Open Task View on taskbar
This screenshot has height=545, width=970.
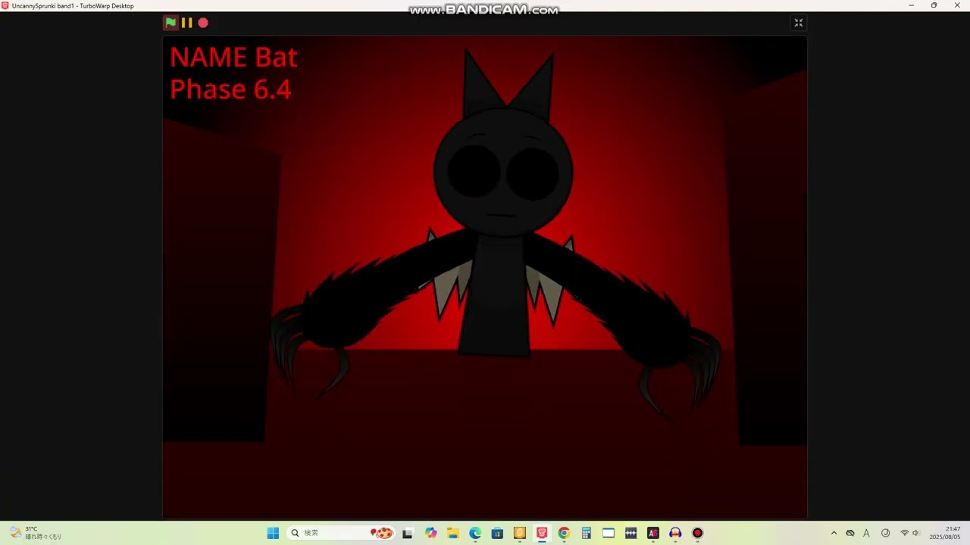point(408,533)
